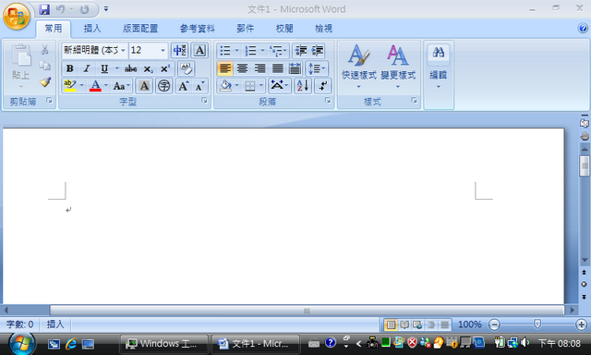Toggle bold formatting
Screen dimensions: 591x355
tap(70, 68)
